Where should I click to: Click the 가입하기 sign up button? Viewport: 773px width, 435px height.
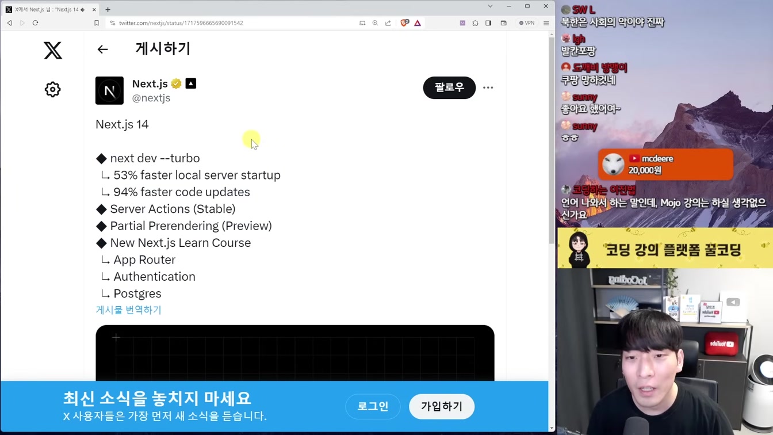(442, 406)
